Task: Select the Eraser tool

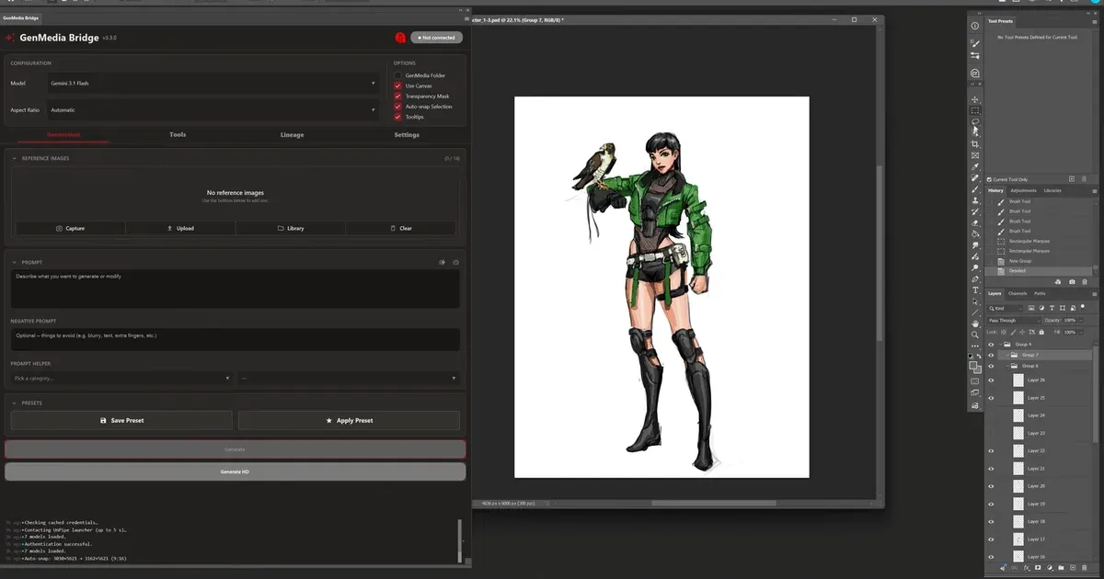Action: click(x=975, y=222)
